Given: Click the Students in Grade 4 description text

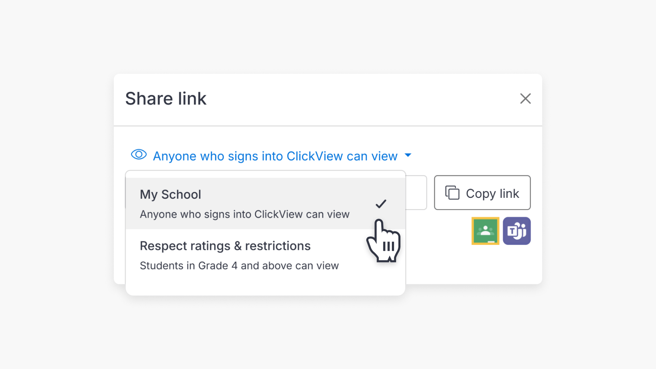Looking at the screenshot, I should [x=239, y=265].
